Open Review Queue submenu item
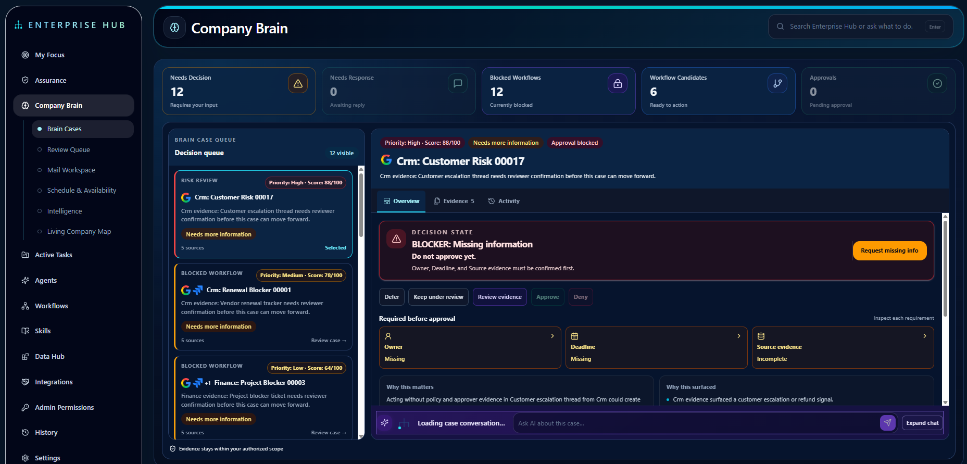 [x=83, y=149]
